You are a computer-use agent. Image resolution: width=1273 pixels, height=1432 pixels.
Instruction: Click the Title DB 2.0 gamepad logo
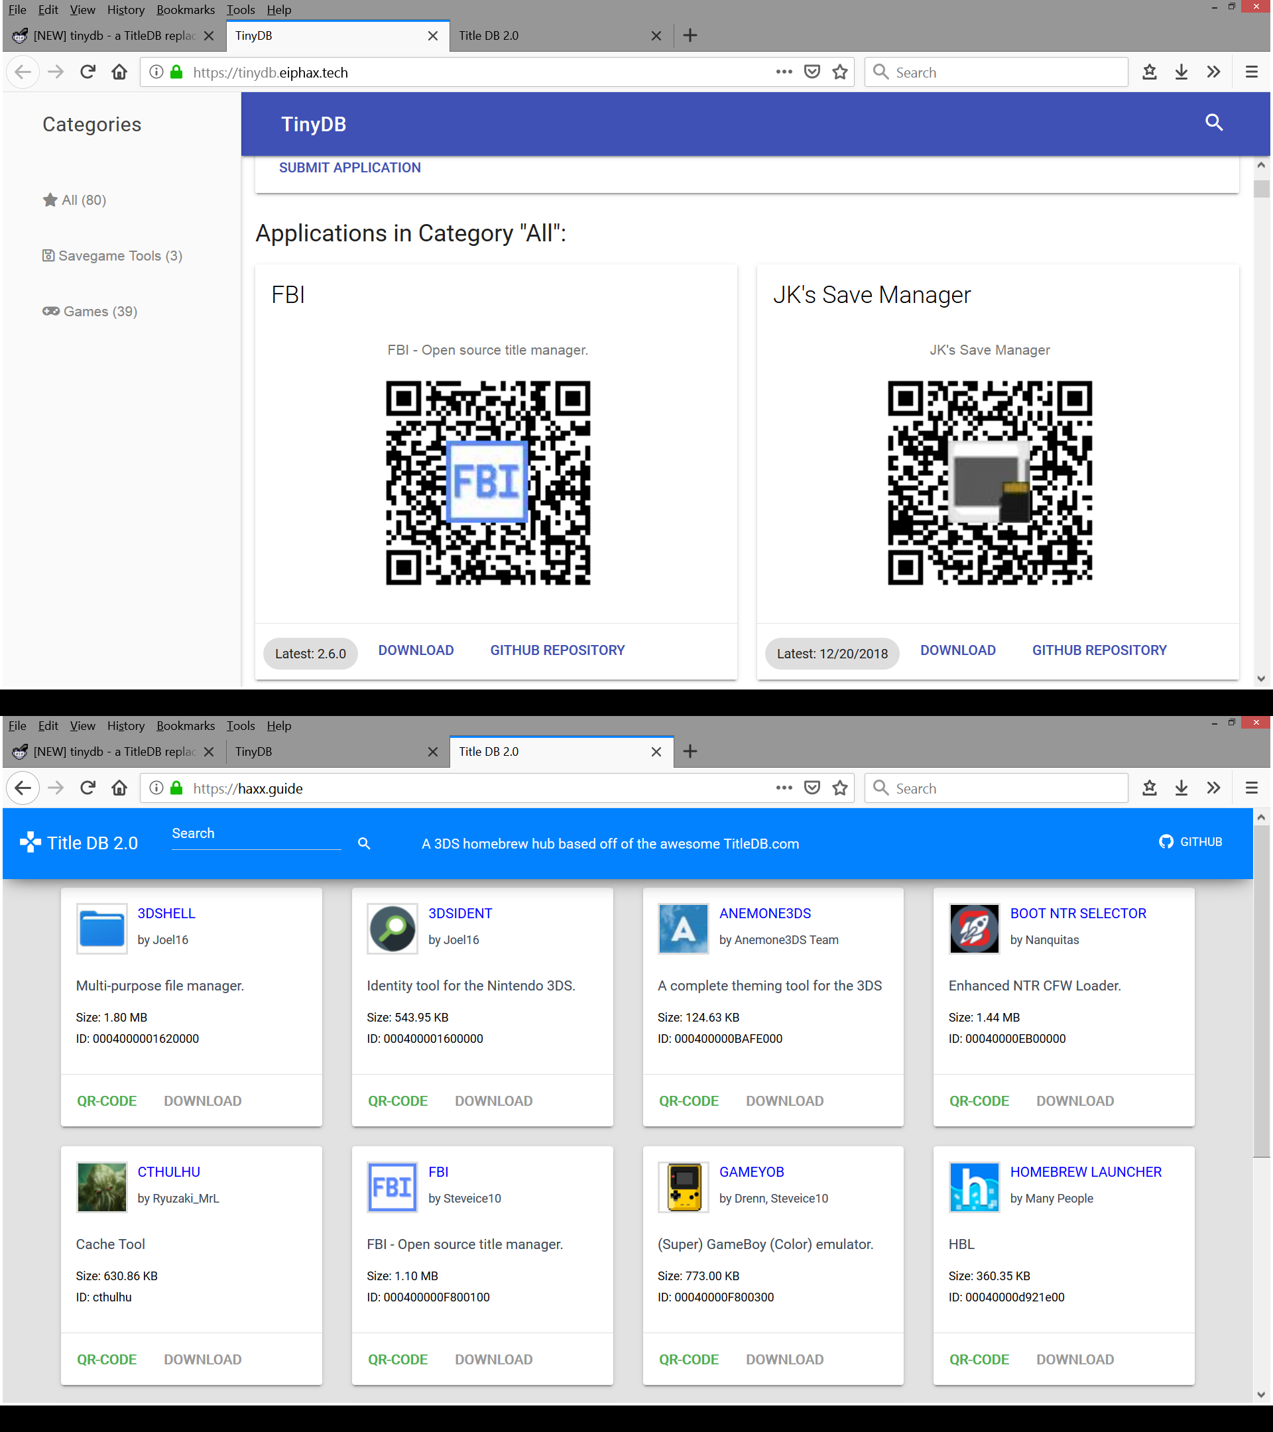point(30,842)
